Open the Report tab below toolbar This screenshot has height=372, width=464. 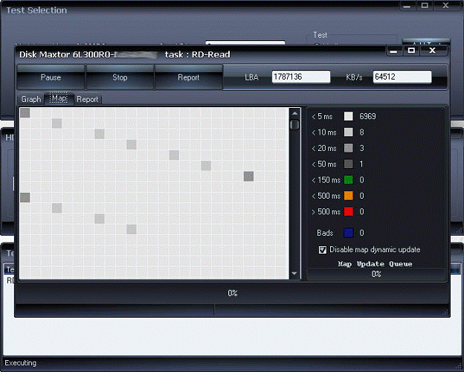click(x=87, y=99)
